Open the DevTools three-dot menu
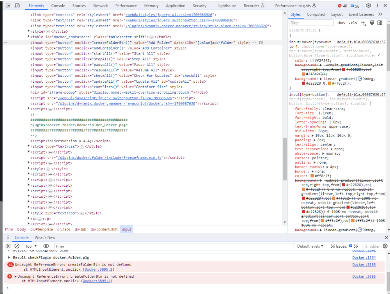This screenshot has width=390, height=294. (377, 5)
